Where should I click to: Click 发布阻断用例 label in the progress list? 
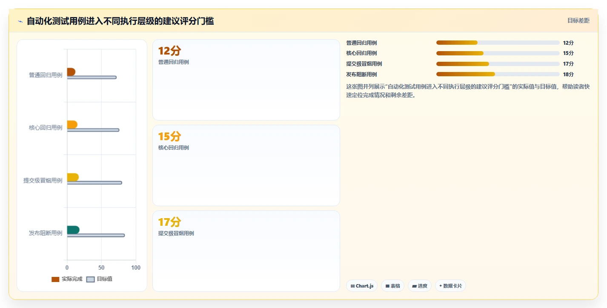pos(361,75)
